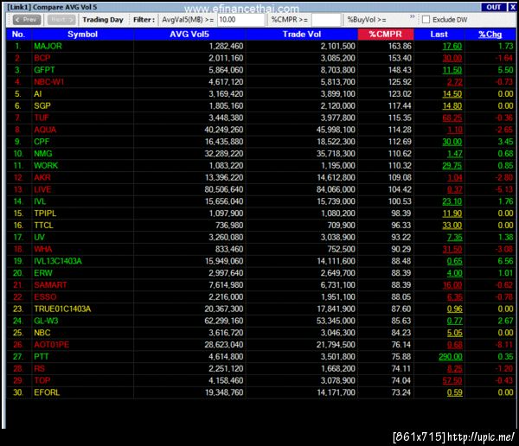
Task: Tick the Exclude DW checkbox
Action: (426, 20)
